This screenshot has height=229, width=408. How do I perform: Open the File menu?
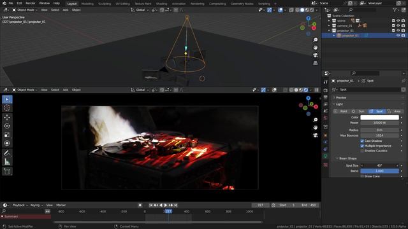point(11,3)
